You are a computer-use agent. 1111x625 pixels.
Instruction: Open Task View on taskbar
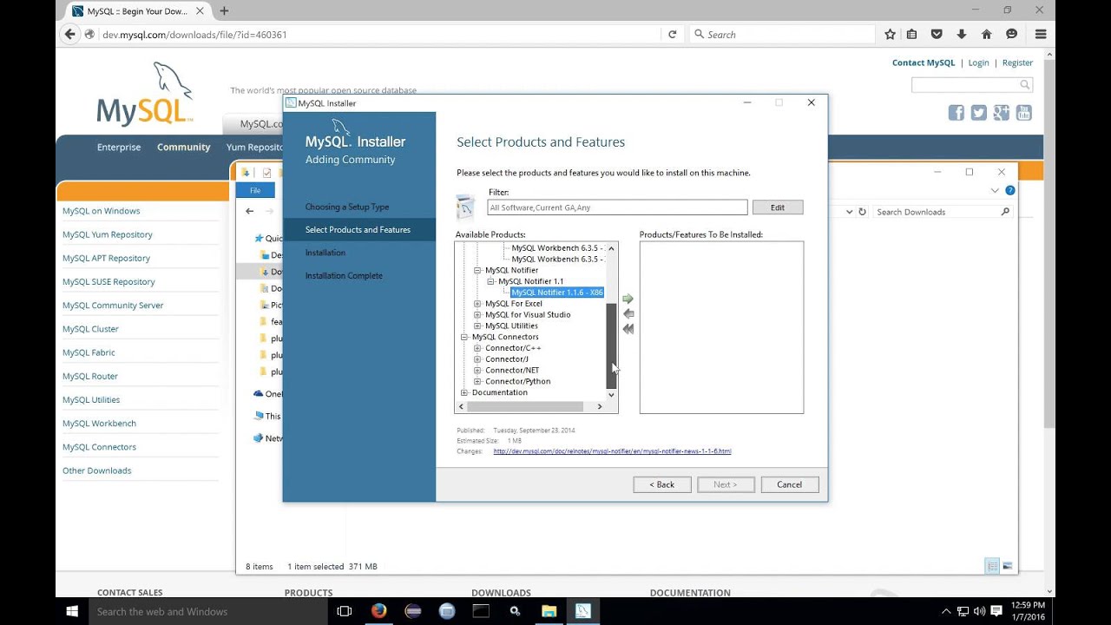(345, 611)
